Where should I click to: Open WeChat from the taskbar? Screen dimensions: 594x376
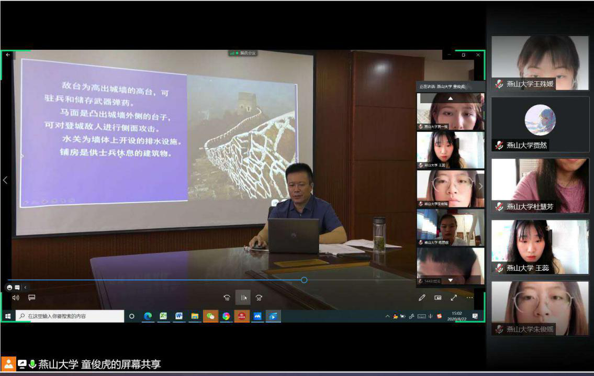click(210, 316)
